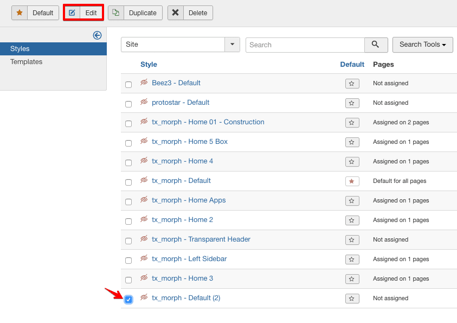Check the tx_morph - Home 4 checkbox

(x=128, y=163)
